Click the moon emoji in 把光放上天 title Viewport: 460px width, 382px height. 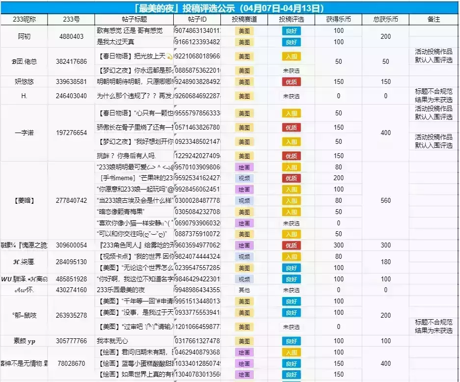coord(169,56)
